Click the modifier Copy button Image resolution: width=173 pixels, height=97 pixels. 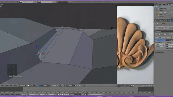(171, 37)
